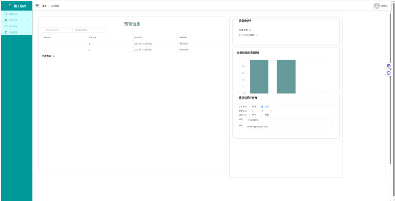Click the 总报警数: 2 summary text
The width and height of the screenshot is (395, 201).
click(x=48, y=56)
